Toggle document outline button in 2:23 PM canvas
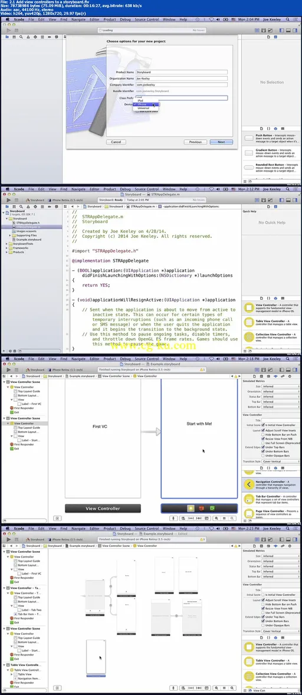This screenshot has height=695, width=302. click(57, 688)
